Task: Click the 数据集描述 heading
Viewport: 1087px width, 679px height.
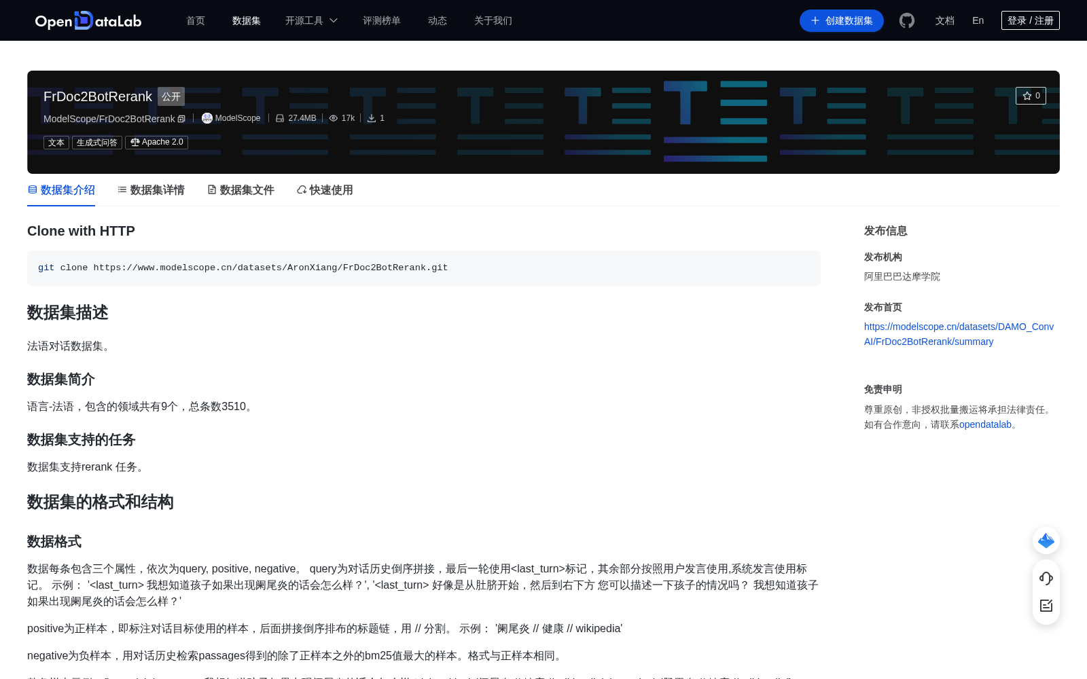Action: [x=68, y=312]
